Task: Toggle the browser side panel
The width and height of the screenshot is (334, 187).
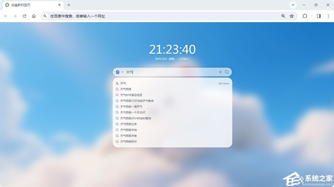Action: pos(319,16)
